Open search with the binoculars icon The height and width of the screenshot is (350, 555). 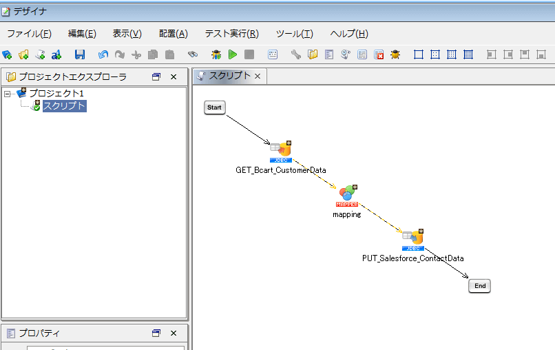click(x=193, y=54)
